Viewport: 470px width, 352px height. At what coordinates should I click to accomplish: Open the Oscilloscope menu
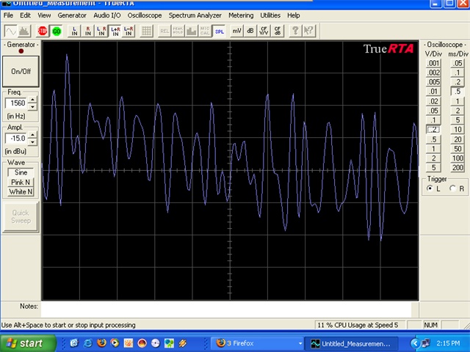[x=145, y=15]
